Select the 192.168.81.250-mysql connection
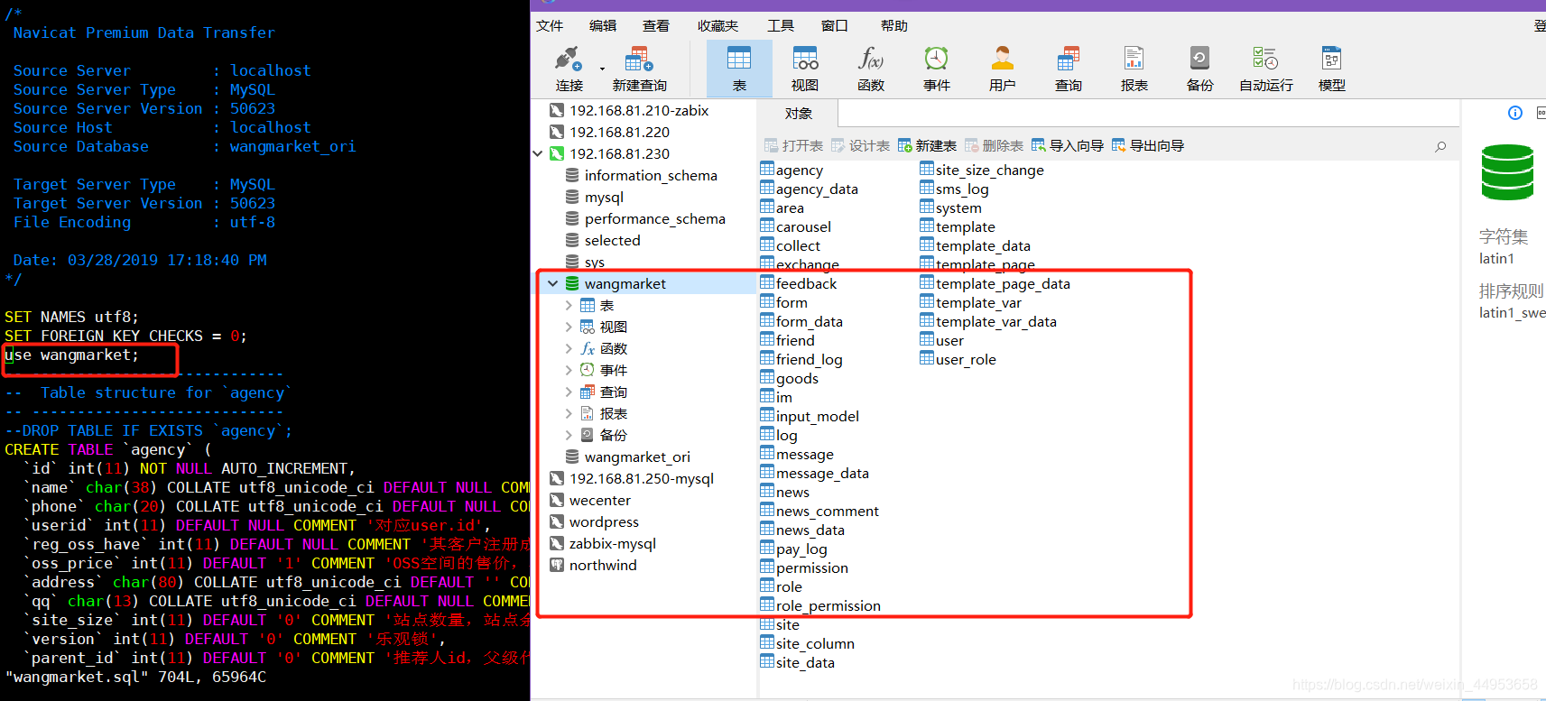Viewport: 1546px width, 701px height. pyautogui.click(x=641, y=478)
